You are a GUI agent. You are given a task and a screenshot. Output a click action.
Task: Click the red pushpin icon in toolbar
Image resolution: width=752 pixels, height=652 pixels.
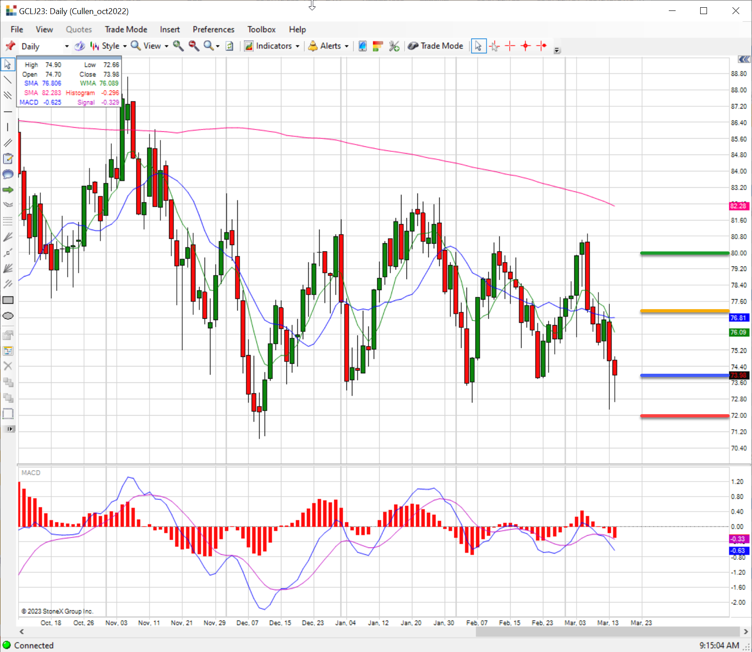pyautogui.click(x=10, y=46)
